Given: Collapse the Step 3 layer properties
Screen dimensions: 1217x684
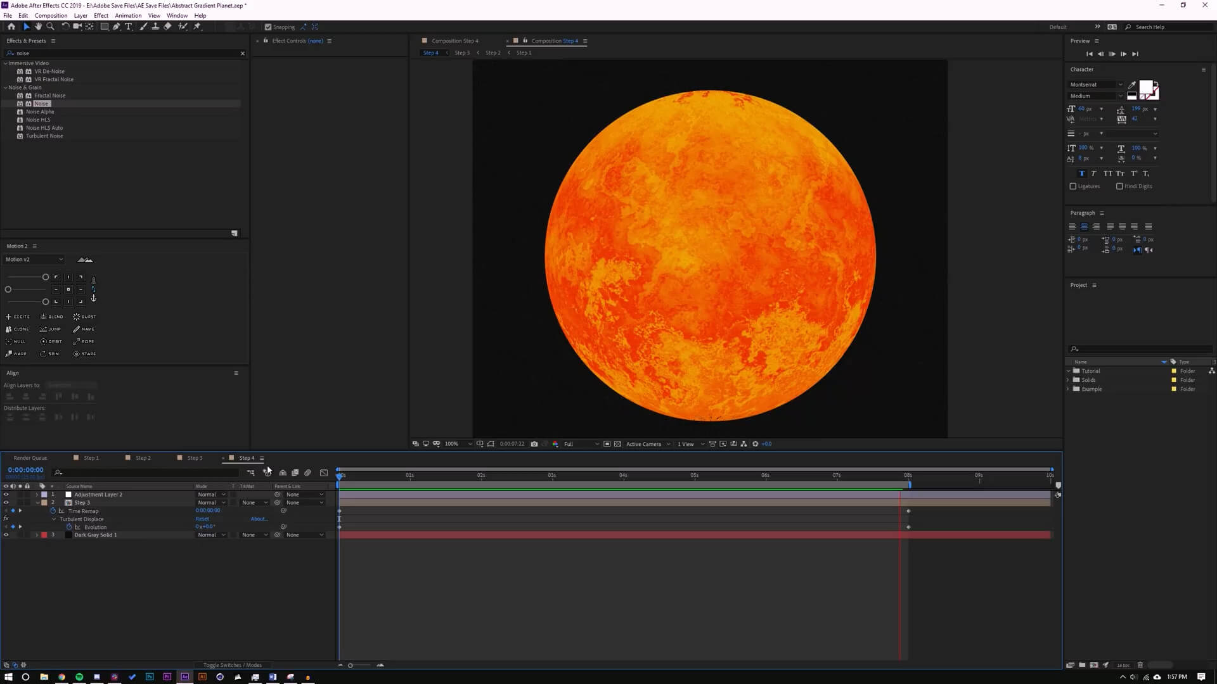Looking at the screenshot, I should [x=37, y=503].
